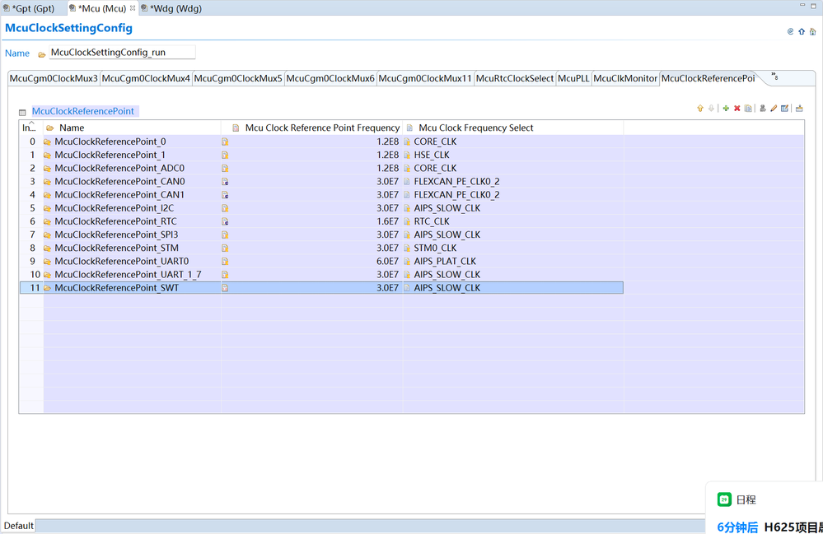
Task: Select row McuClockReferencePoint_0
Action: [x=321, y=142]
